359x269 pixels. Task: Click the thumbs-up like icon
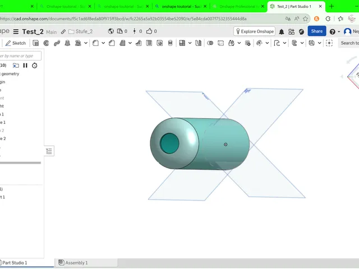click(149, 31)
